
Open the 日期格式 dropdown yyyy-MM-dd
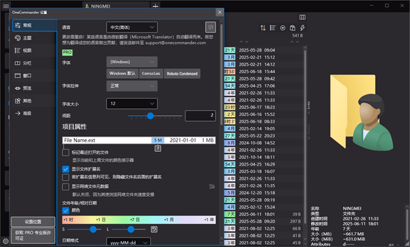pyautogui.click(x=129, y=241)
